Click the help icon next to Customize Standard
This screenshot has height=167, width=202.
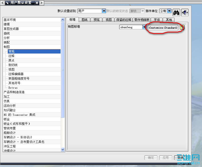coord(182,27)
